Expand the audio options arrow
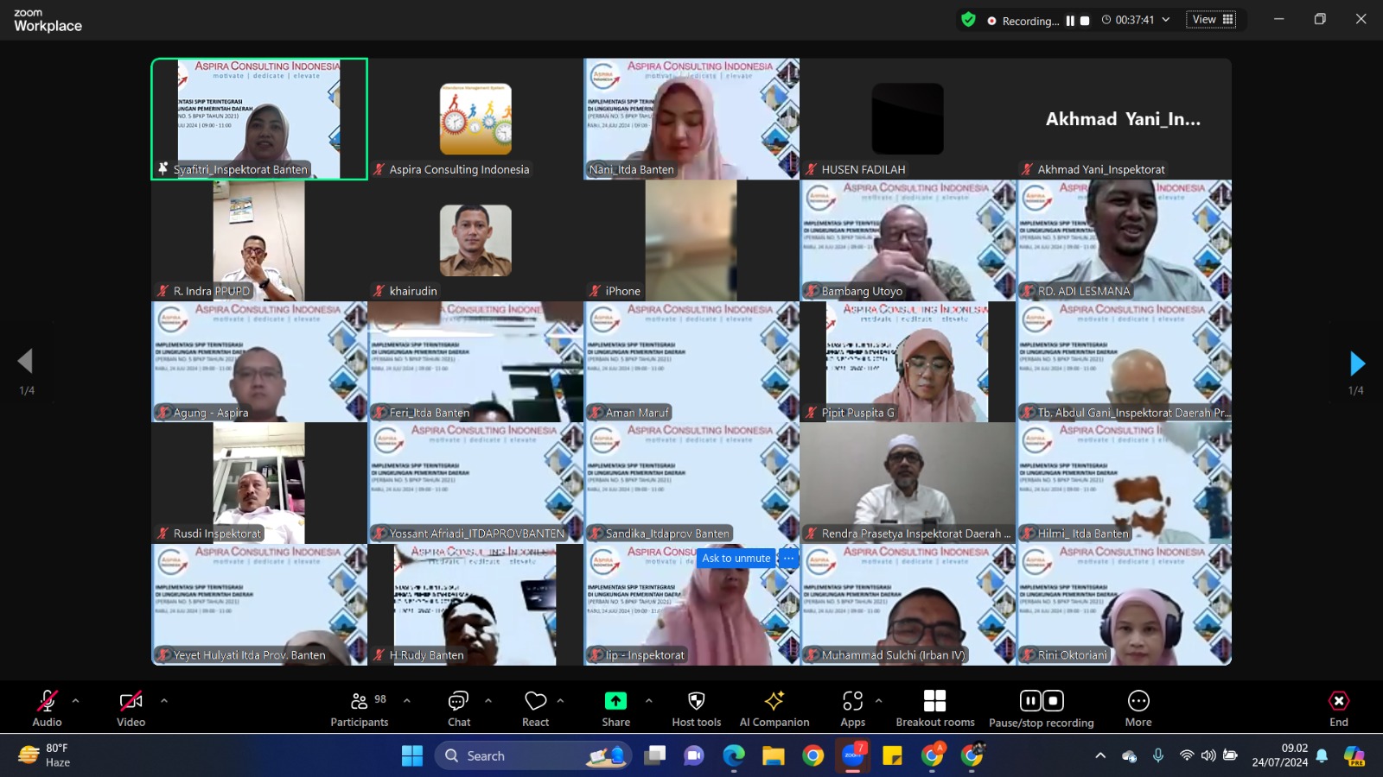 point(75,700)
